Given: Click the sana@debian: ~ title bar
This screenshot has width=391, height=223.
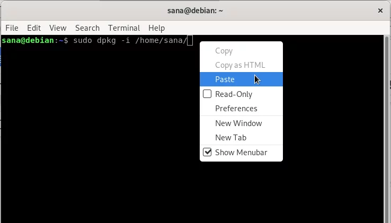Looking at the screenshot, I should [x=195, y=11].
